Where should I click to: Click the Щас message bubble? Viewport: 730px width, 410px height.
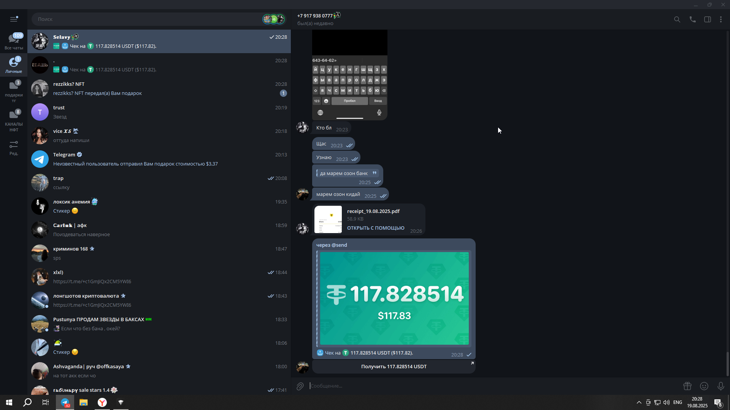333,144
